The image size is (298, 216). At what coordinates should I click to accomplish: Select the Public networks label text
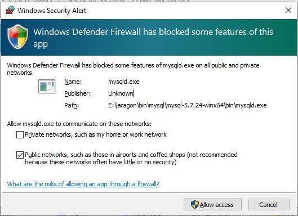pyautogui.click(x=131, y=158)
